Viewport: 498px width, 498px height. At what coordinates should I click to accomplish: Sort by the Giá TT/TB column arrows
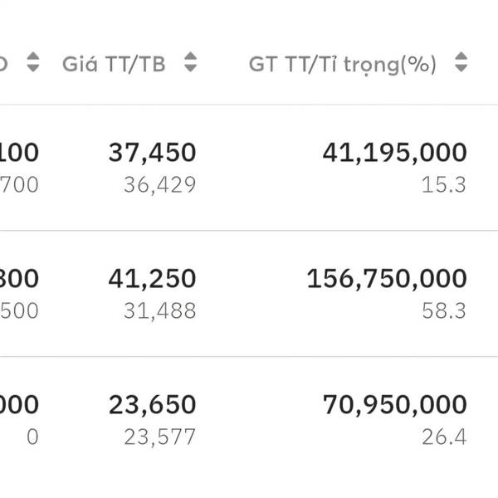(x=190, y=63)
